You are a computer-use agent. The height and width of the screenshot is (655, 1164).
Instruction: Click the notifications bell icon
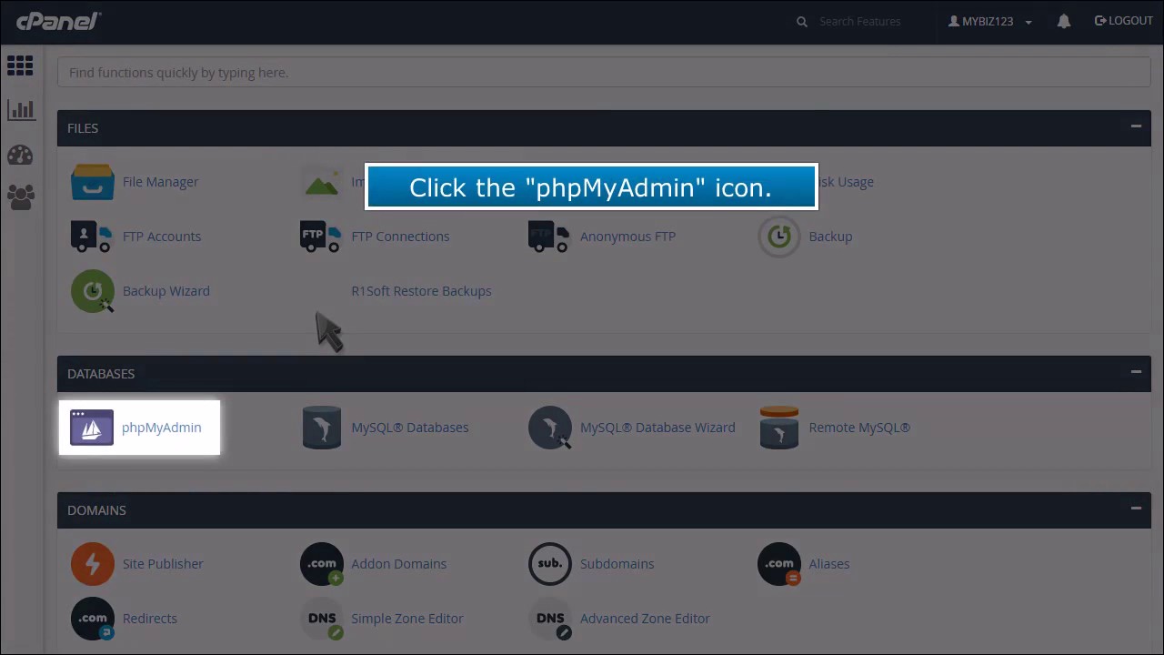coord(1063,21)
